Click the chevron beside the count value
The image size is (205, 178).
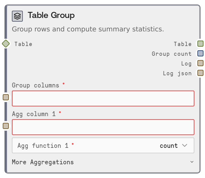184,145
